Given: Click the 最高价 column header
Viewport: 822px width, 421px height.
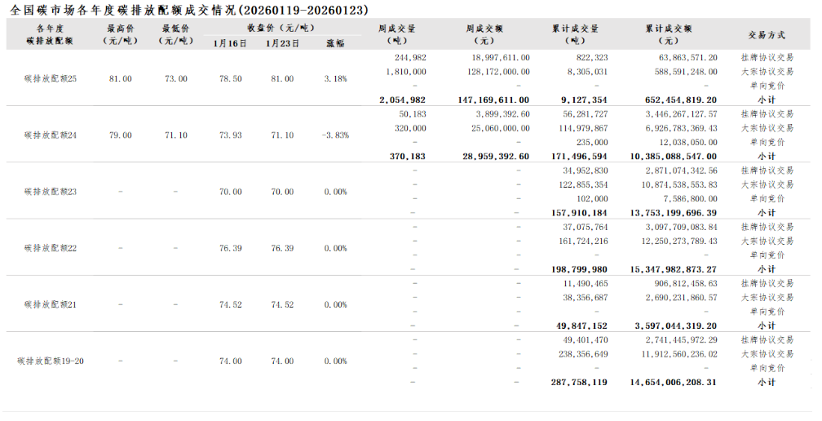Looking at the screenshot, I should point(120,34).
